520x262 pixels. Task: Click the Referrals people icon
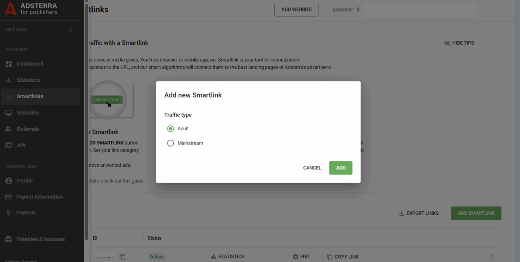click(9, 129)
